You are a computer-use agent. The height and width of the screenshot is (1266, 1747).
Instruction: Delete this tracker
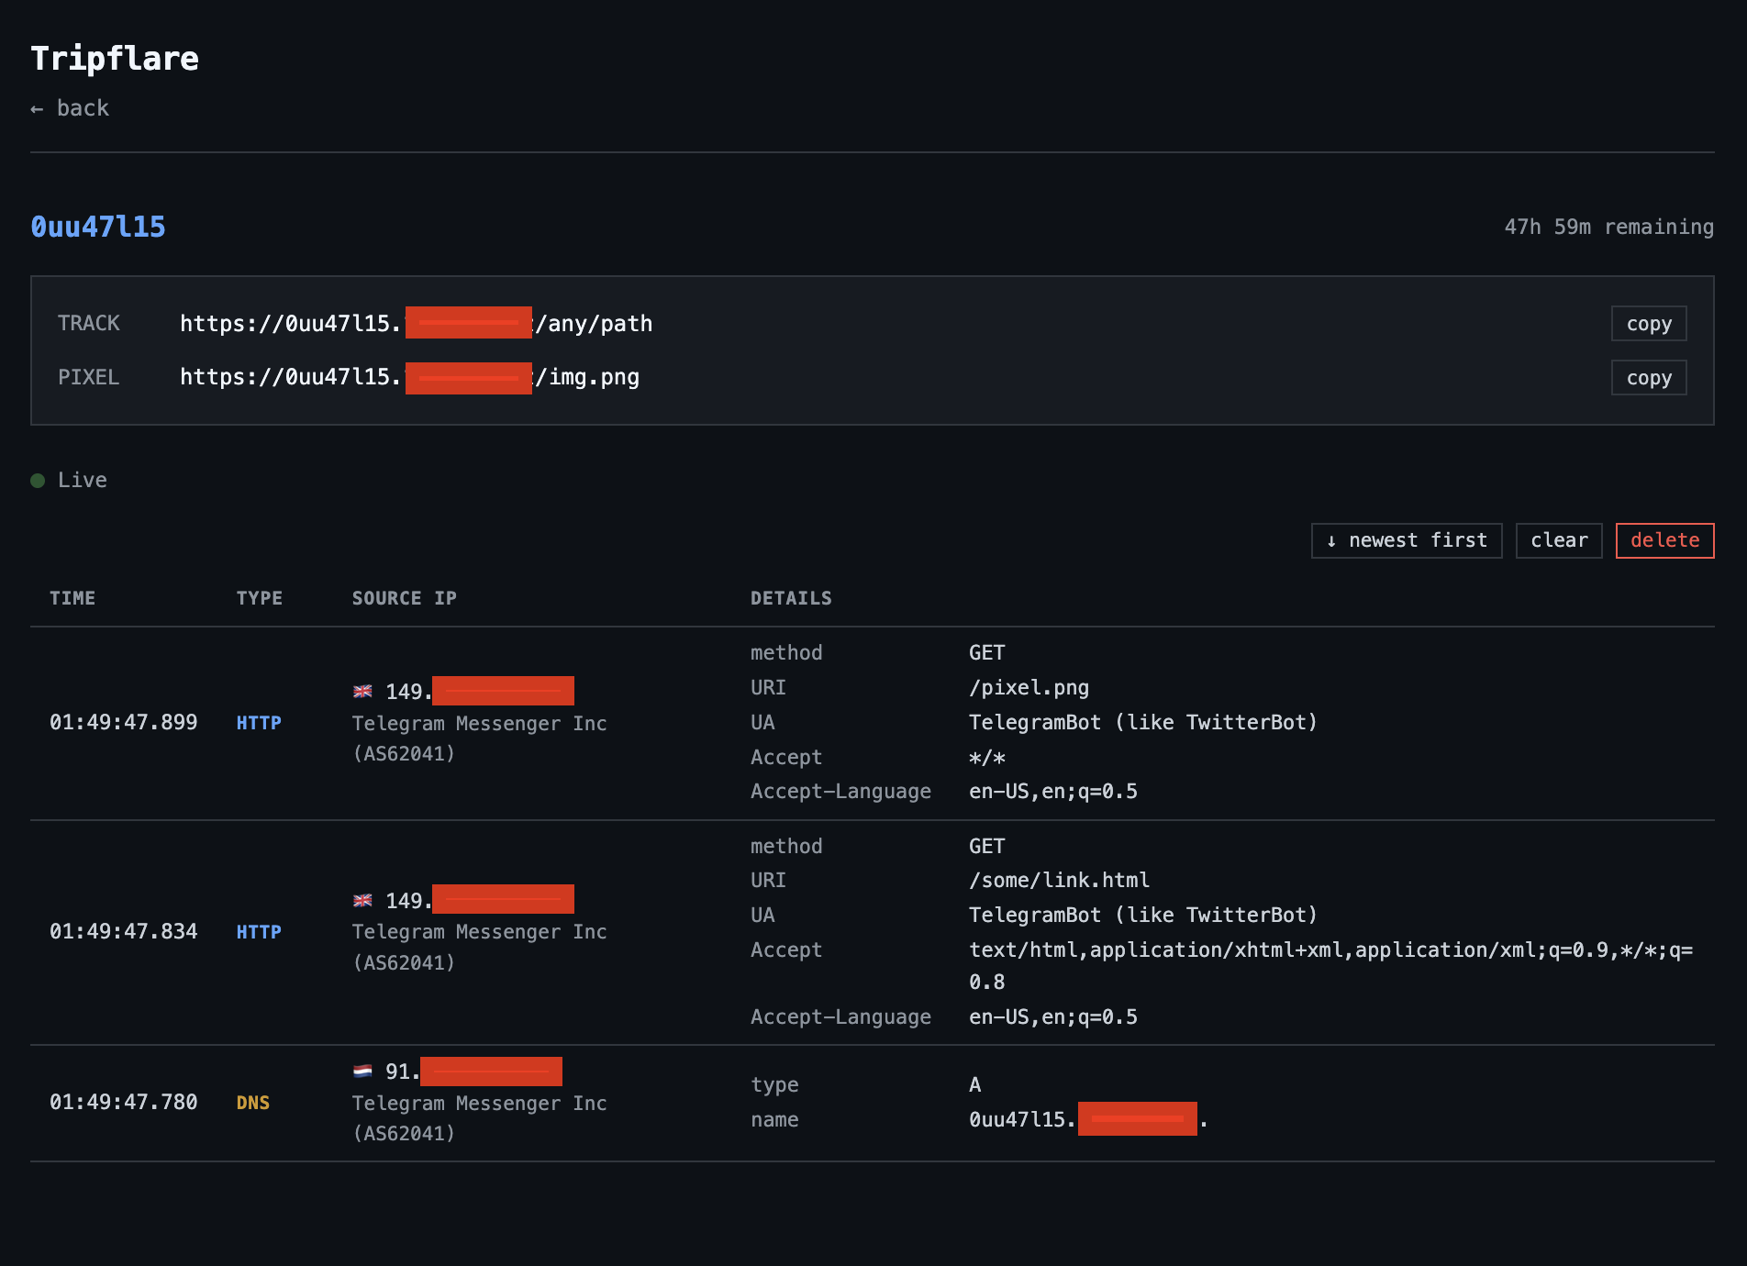click(x=1664, y=540)
